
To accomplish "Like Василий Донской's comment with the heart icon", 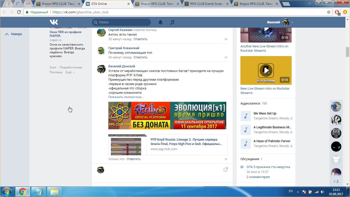I will pyautogui.click(x=226, y=159).
